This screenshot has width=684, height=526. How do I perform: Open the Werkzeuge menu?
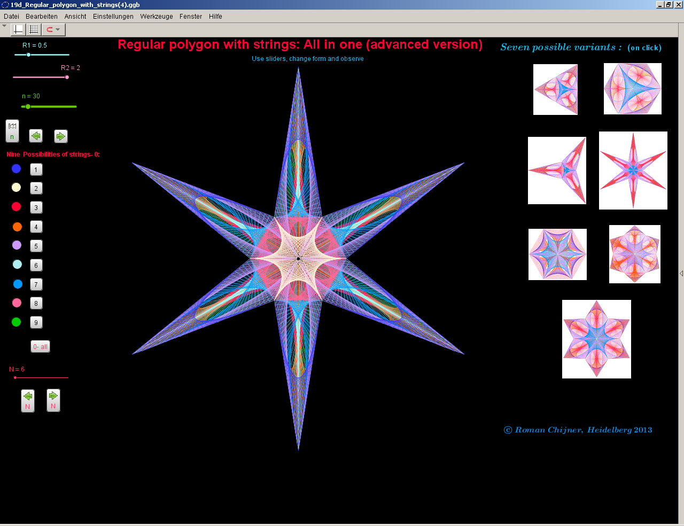pyautogui.click(x=157, y=17)
